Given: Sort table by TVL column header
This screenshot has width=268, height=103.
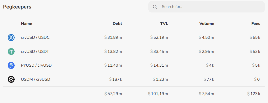Looking at the screenshot, I should click(x=164, y=24).
